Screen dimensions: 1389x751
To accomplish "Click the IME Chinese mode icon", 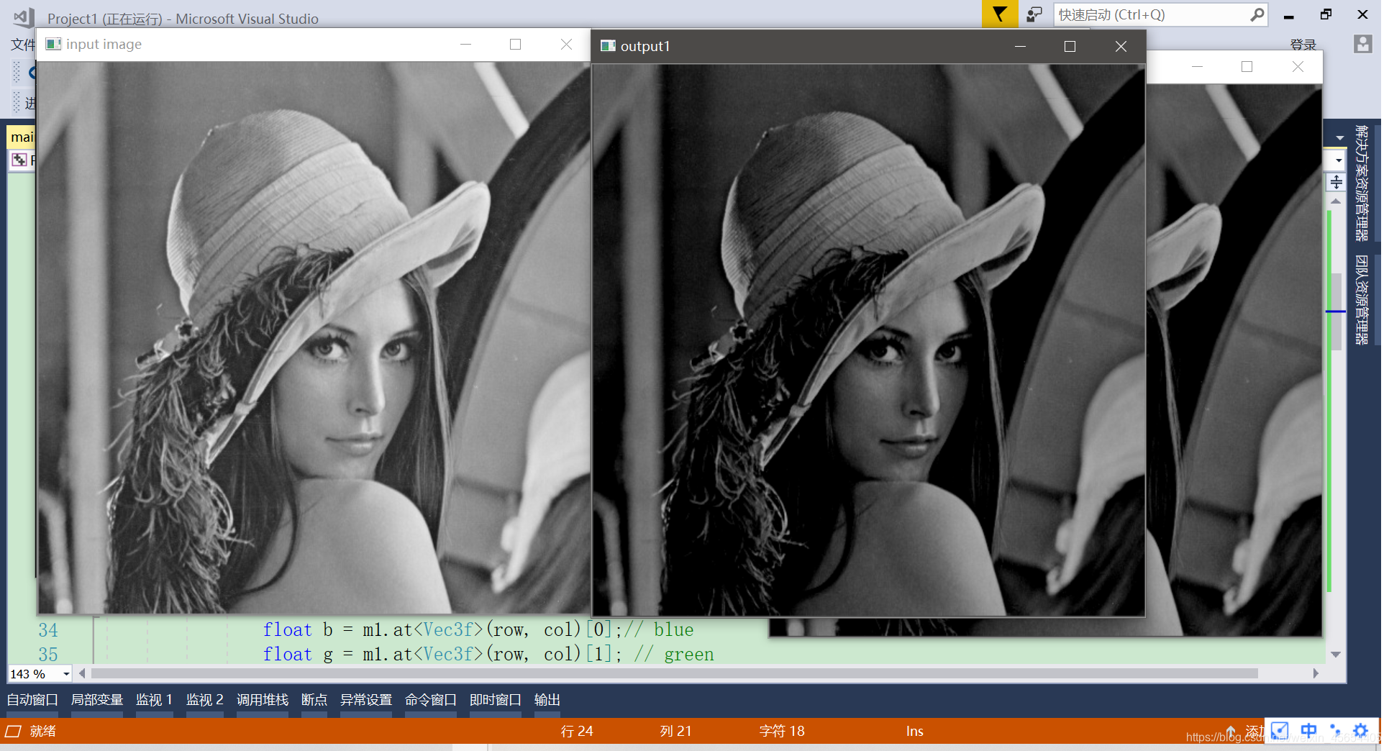I will 1308,731.
